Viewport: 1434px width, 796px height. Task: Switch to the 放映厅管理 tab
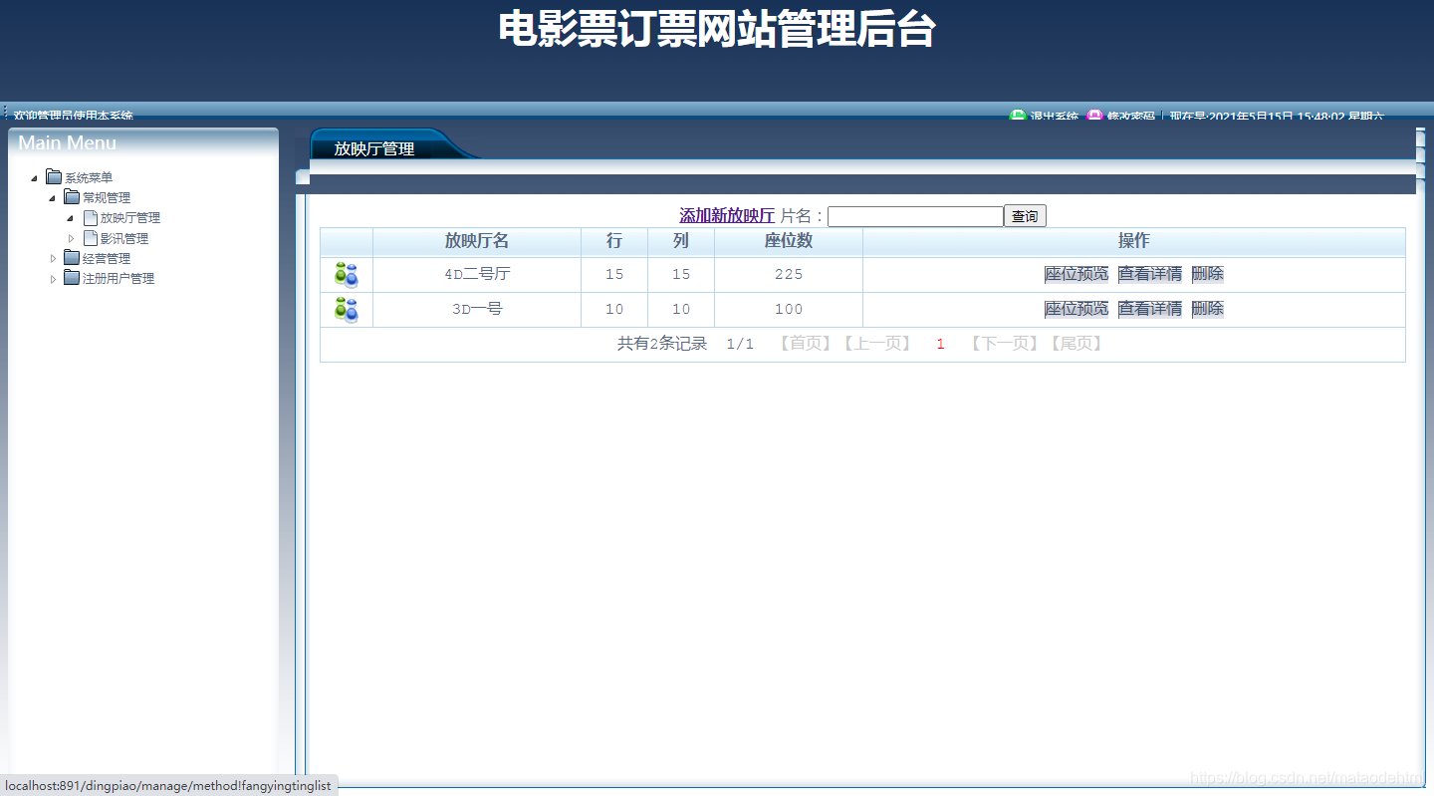tap(374, 148)
